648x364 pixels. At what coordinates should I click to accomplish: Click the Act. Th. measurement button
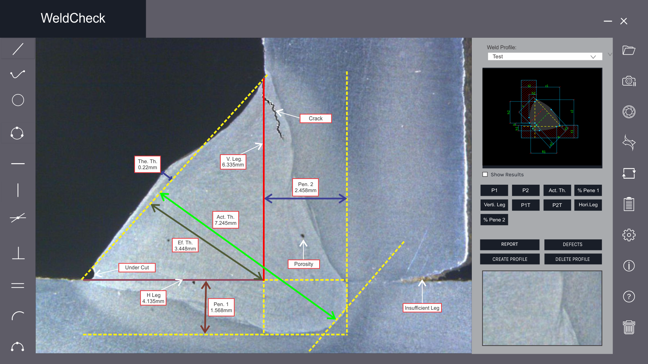click(557, 190)
